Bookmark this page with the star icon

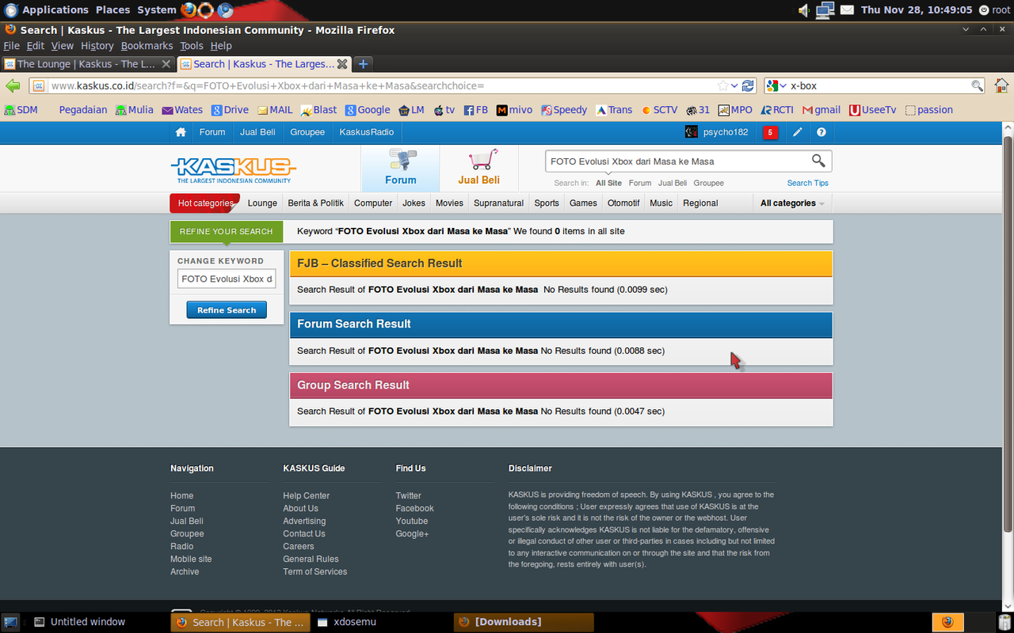click(722, 85)
